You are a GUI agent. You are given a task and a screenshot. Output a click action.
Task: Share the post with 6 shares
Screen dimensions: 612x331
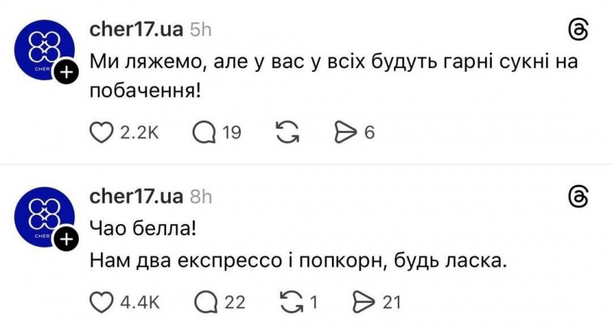click(347, 133)
